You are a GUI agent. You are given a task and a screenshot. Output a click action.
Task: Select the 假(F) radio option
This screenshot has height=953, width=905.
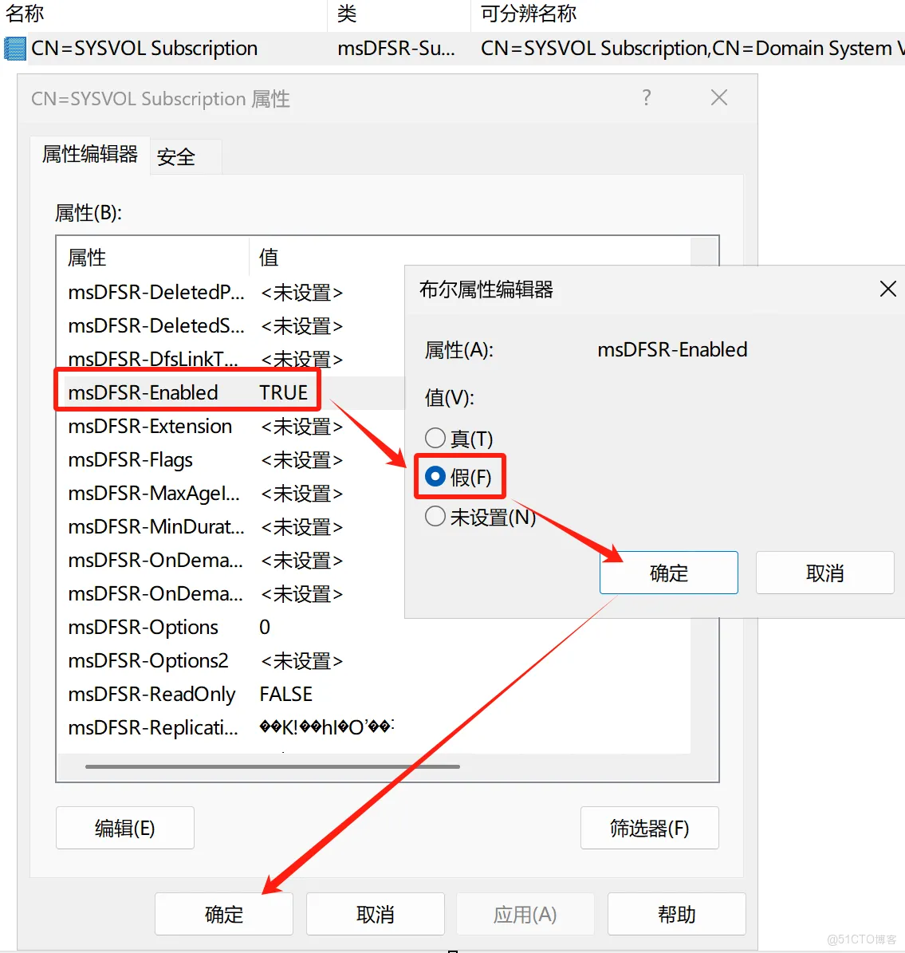coord(435,477)
